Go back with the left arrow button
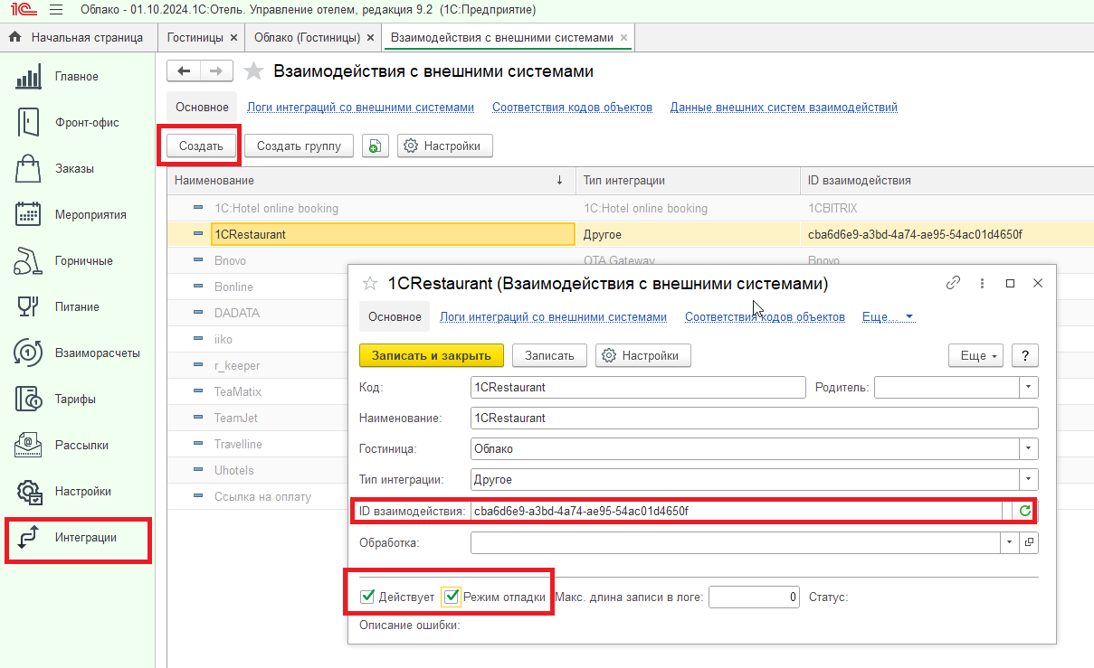 [x=185, y=71]
